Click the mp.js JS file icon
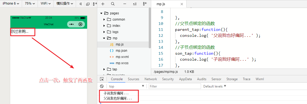Viewport: 307px width, 104px height. pyautogui.click(x=112, y=44)
